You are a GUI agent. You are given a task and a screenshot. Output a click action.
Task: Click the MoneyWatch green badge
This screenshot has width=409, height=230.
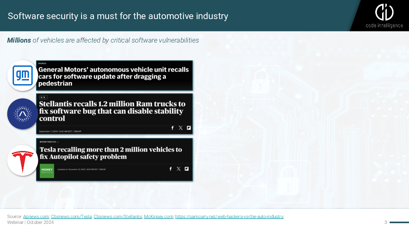47,171
